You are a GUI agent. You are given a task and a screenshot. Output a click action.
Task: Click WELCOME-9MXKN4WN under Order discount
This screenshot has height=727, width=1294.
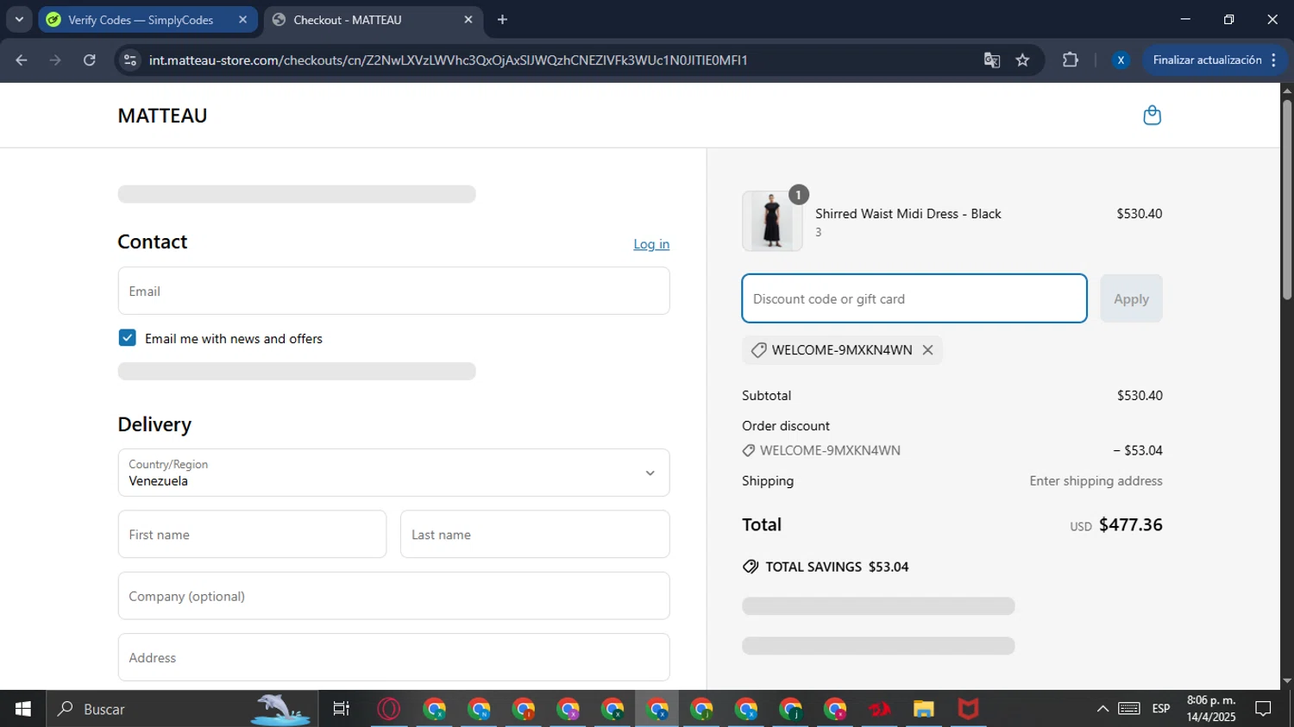tap(830, 450)
